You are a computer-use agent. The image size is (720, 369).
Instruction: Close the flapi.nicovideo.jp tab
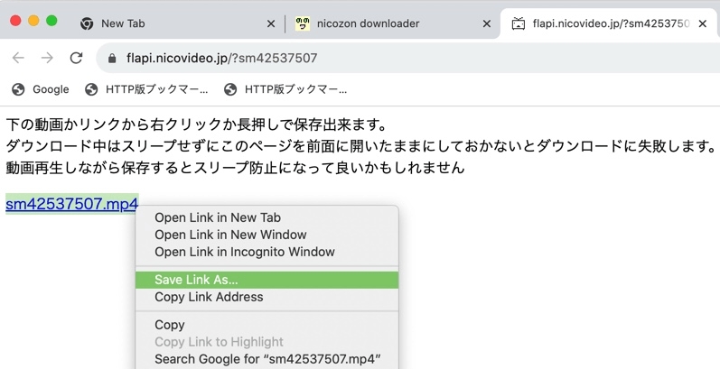[x=702, y=23]
